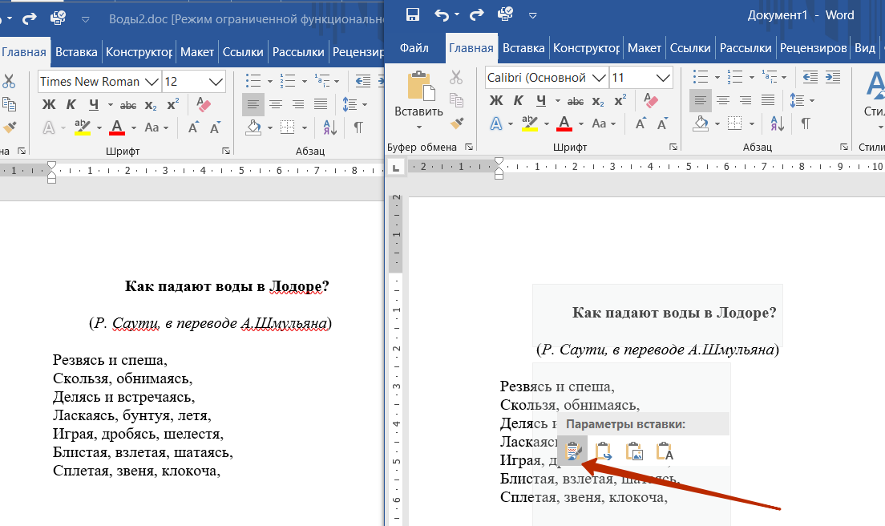Open Calibri font name dropdown
Viewport: 885px width, 526px height.
[600, 77]
